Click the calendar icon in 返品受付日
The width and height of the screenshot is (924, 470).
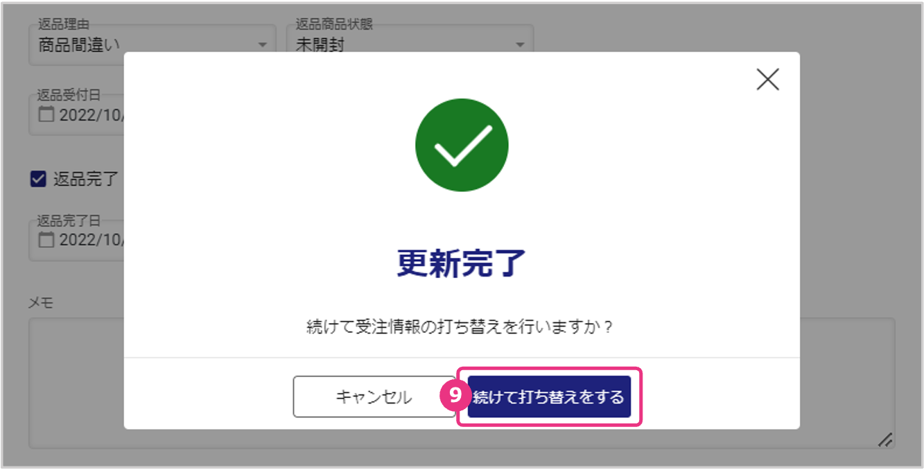click(46, 115)
